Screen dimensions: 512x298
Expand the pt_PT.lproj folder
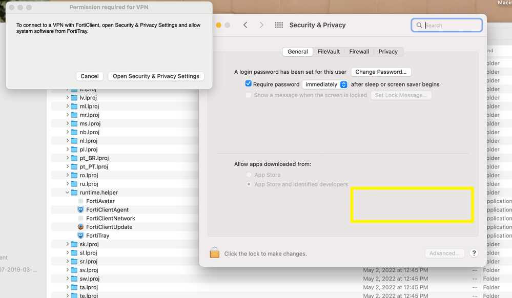point(67,166)
